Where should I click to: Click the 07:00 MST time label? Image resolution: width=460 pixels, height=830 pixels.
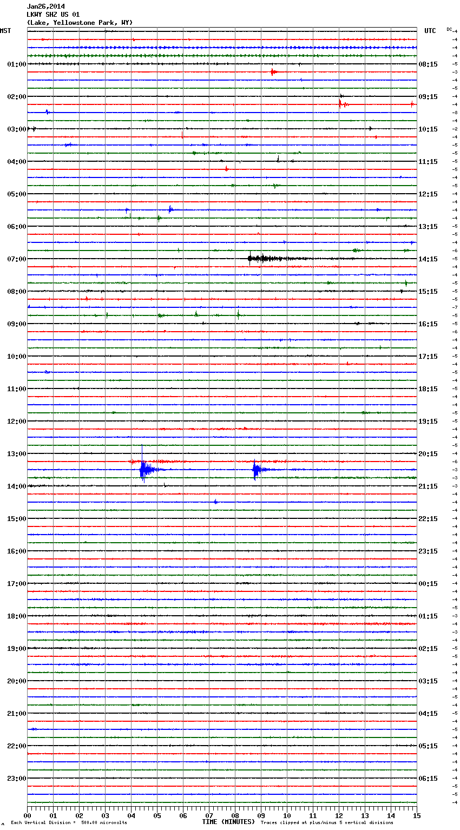(16, 259)
